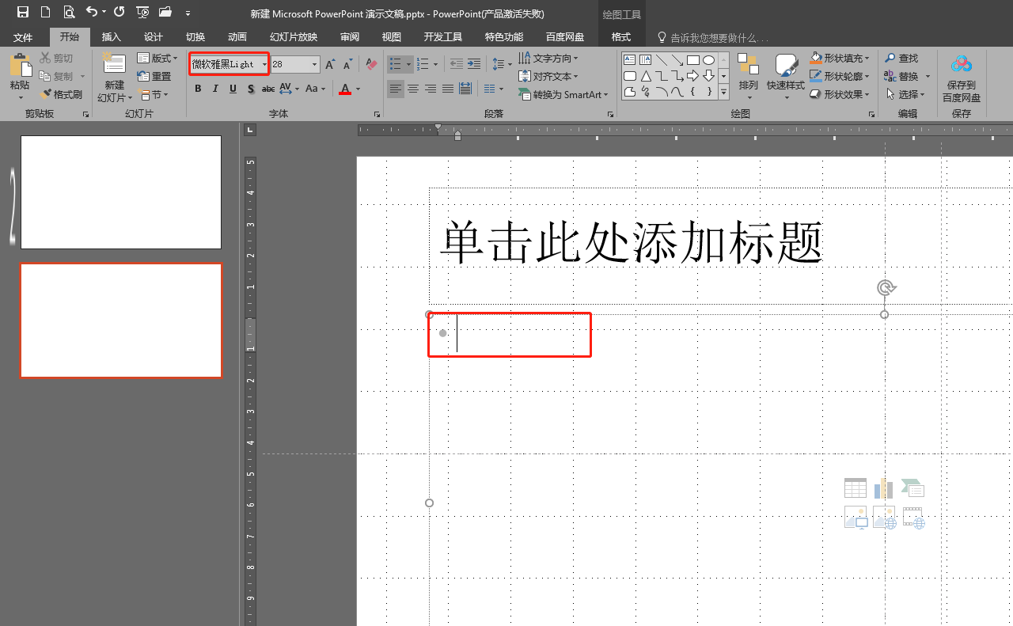This screenshot has height=626, width=1013.
Task: Clear all formatting eraser icon
Action: pos(371,64)
